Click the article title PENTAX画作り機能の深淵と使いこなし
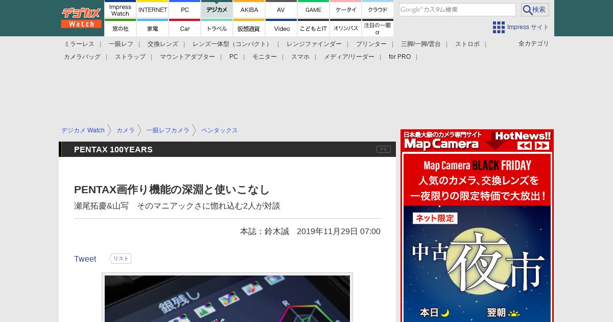The image size is (613, 322). (172, 190)
